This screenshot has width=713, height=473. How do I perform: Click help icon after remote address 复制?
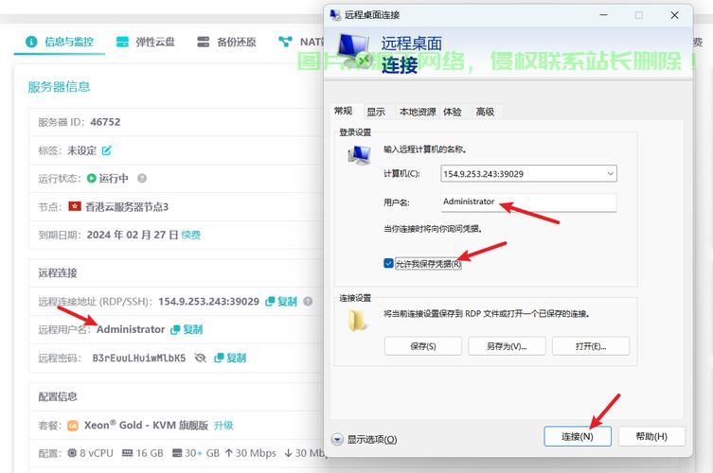(x=308, y=301)
